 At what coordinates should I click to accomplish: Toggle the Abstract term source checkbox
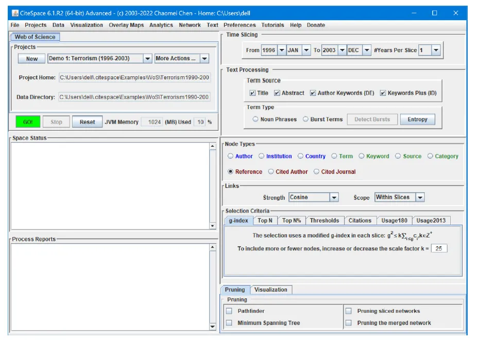pyautogui.click(x=277, y=93)
